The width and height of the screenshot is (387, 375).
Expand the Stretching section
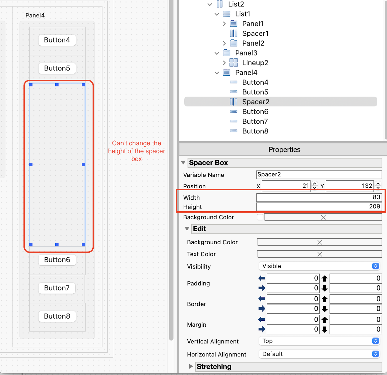click(x=191, y=367)
